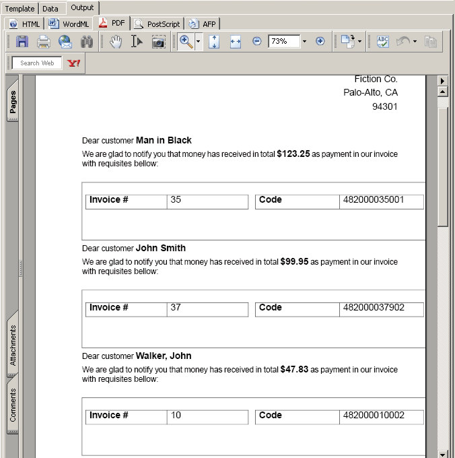Click the code 482000035001
This screenshot has height=458, width=455.
374,200
